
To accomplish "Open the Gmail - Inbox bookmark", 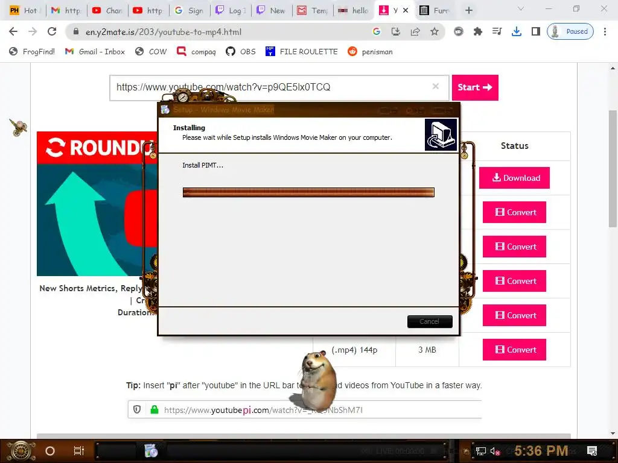I will point(95,52).
